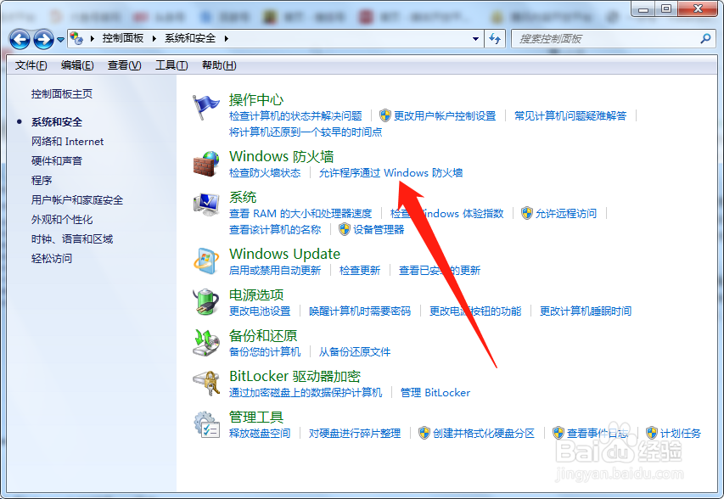Screen dimensions: 724x499
Task: Click 允许程序通过 Windows 防火墙 link
Action: [390, 172]
